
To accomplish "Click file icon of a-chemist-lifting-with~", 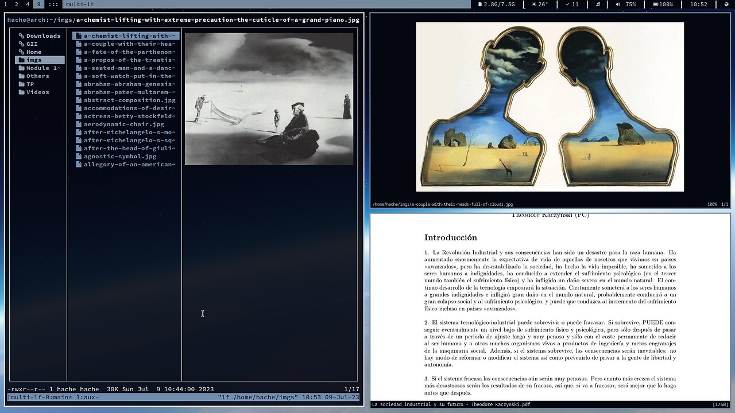I will click(79, 36).
